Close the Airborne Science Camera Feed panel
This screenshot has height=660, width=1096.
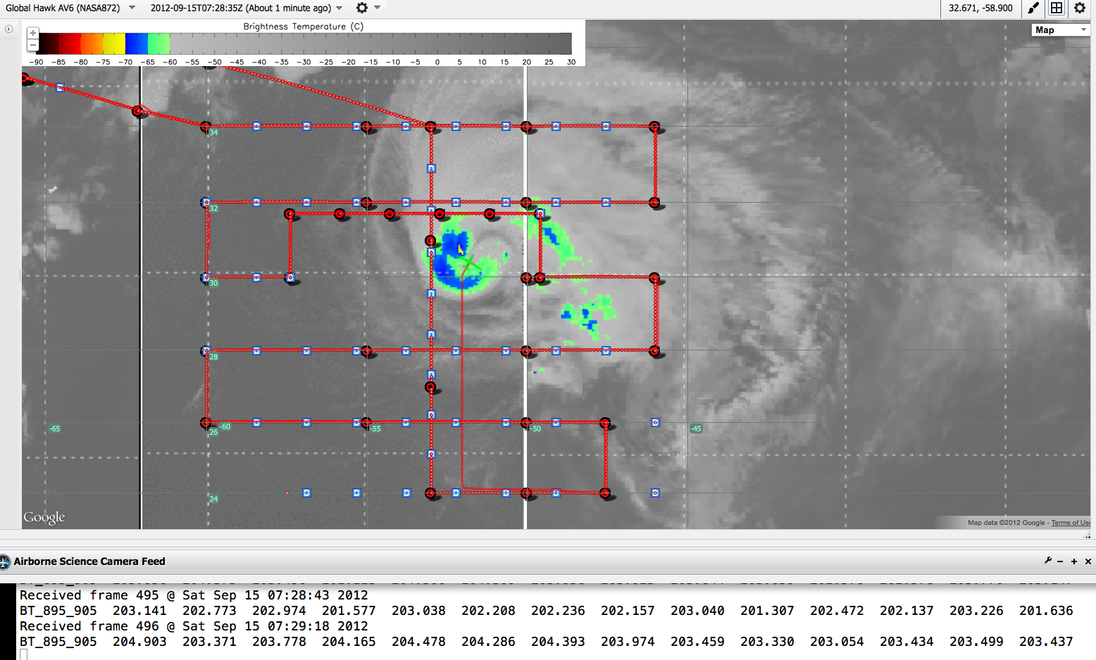point(1088,561)
